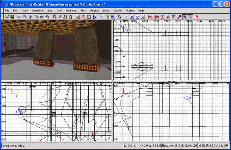The height and width of the screenshot is (150, 231).
Task: Open the show entities as dropdown
Action: pyautogui.click(x=197, y=17)
